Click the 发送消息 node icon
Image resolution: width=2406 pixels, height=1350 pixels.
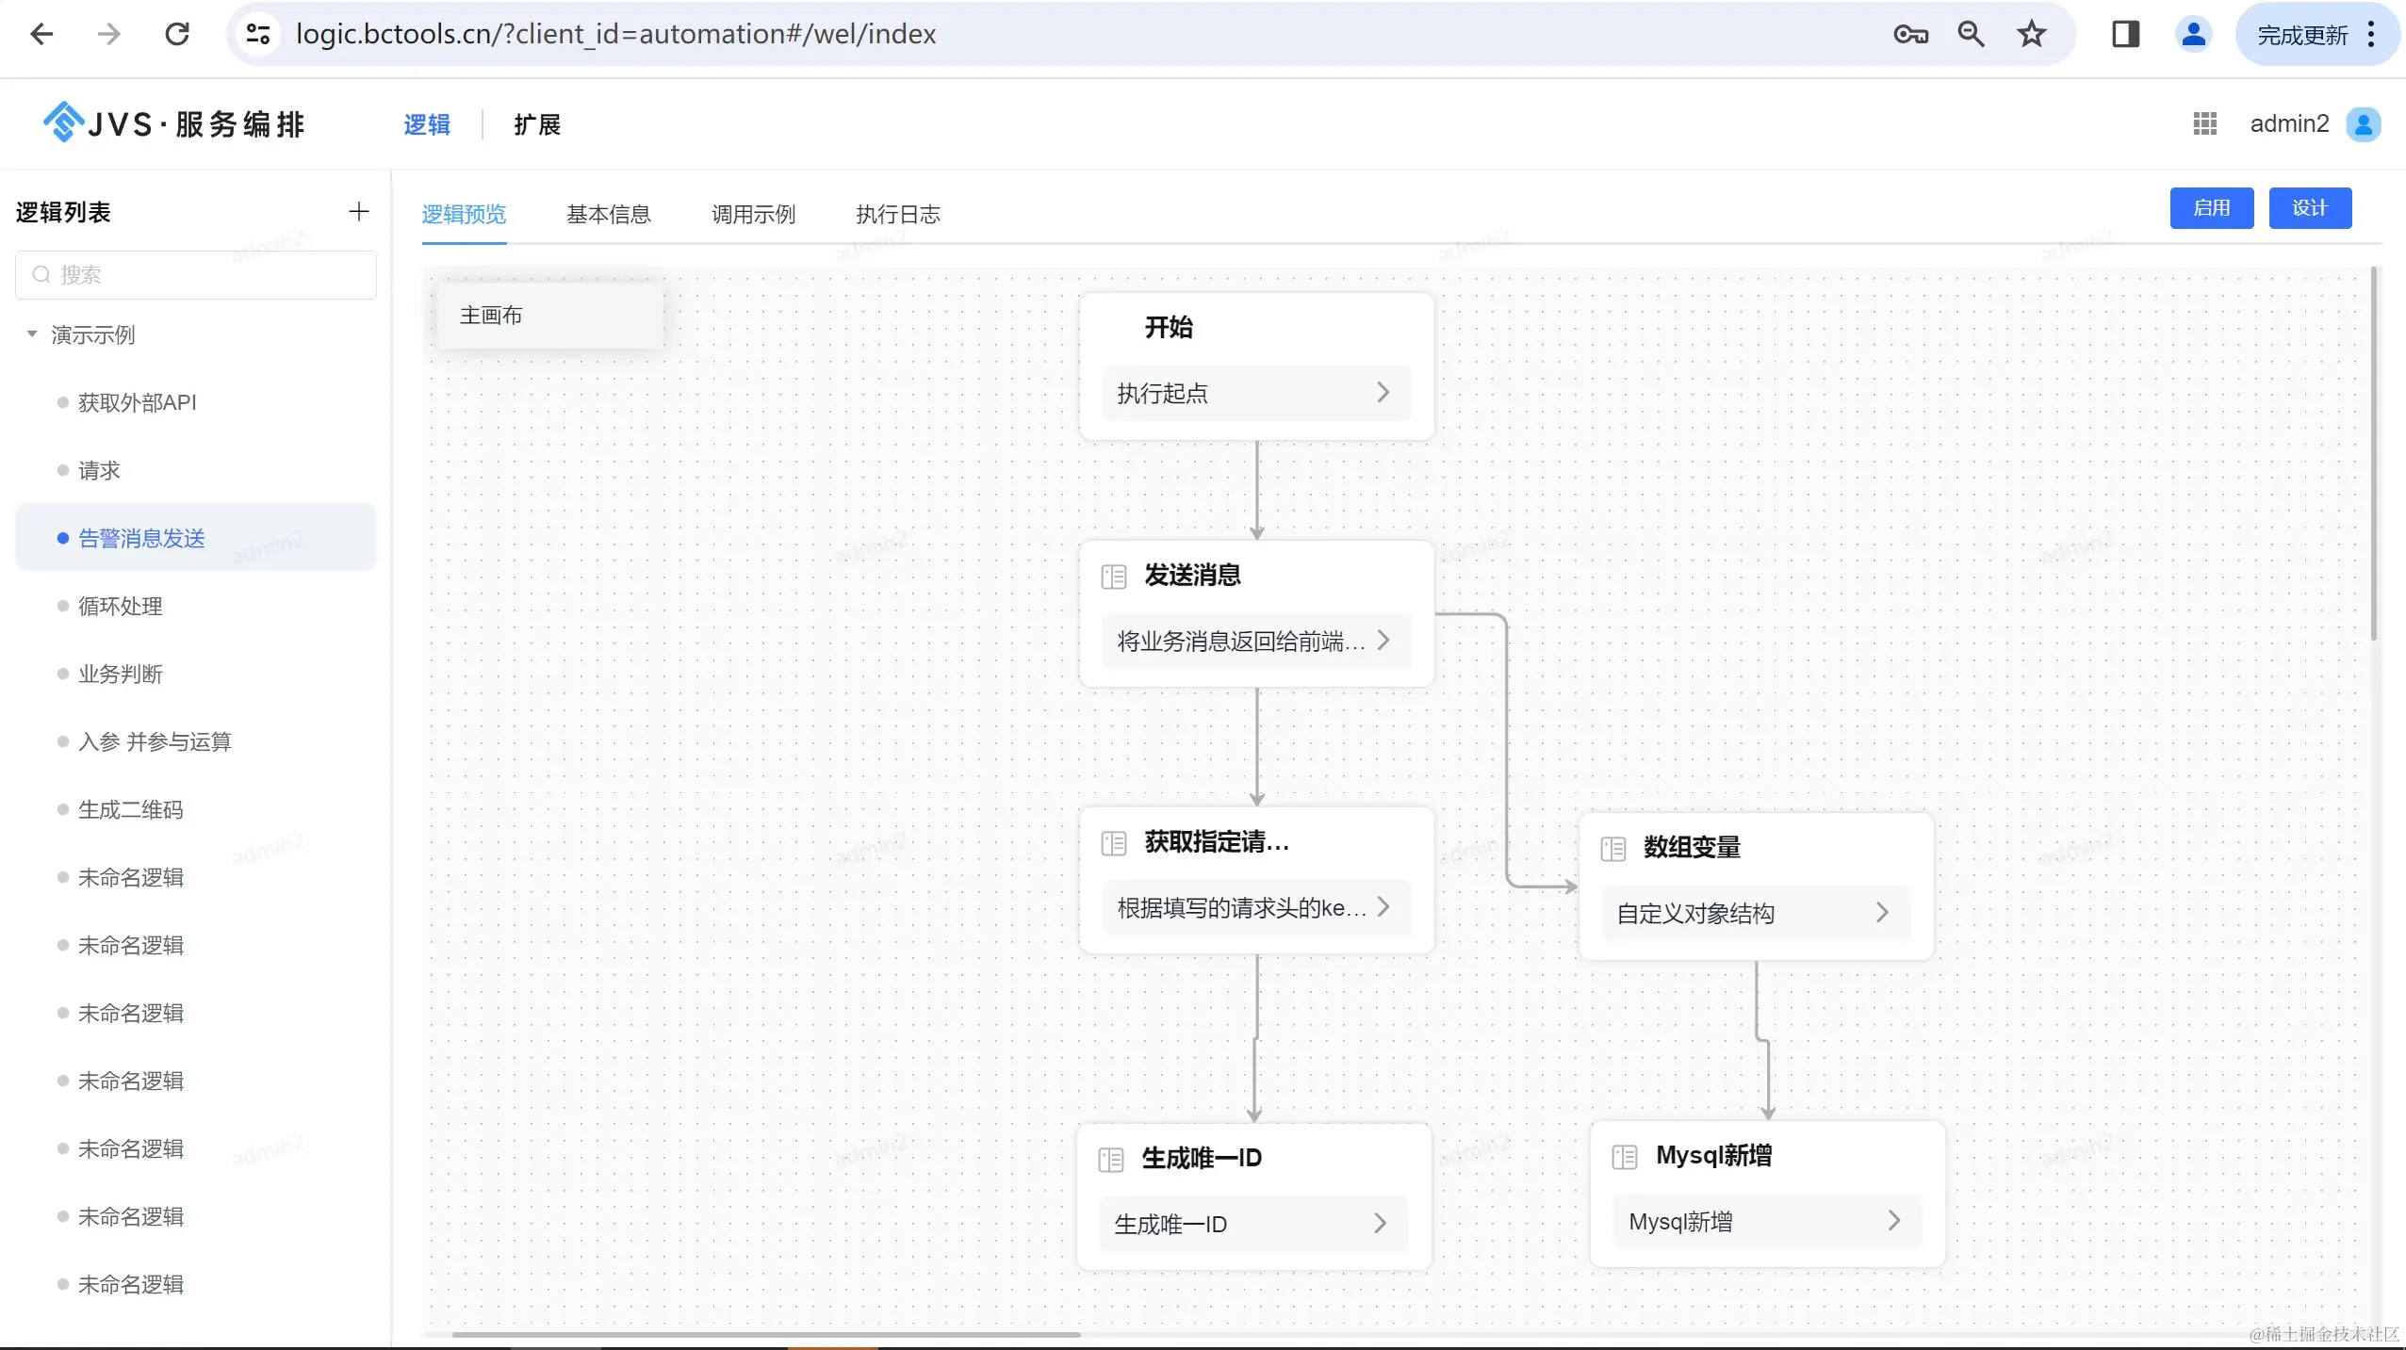(1113, 576)
